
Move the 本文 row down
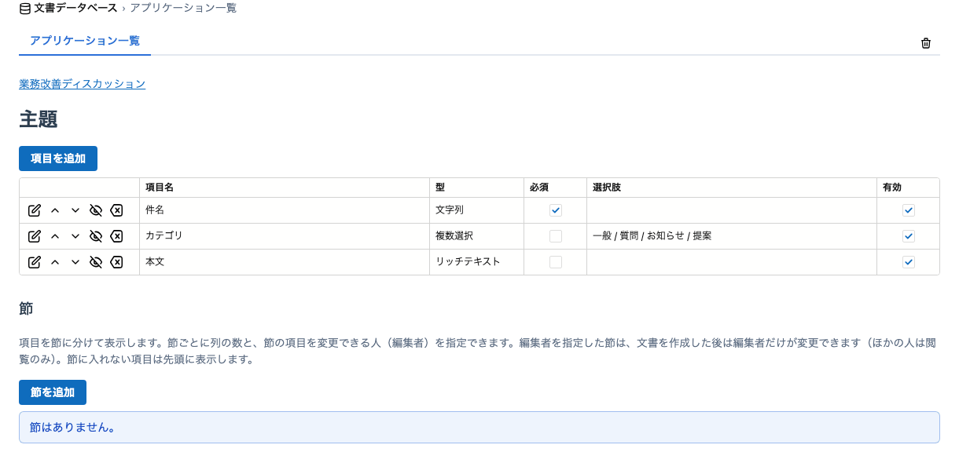coord(75,262)
